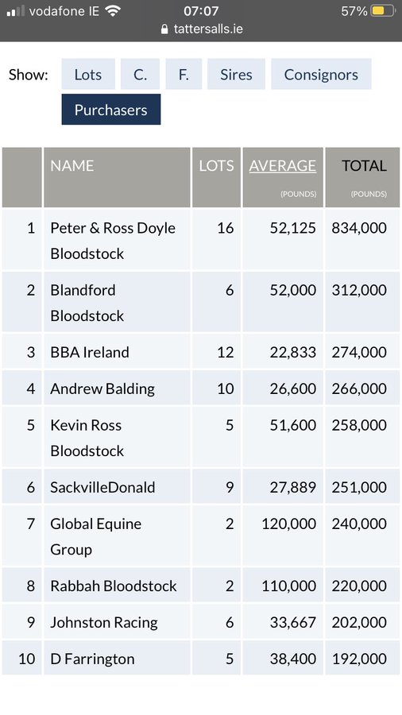Tap the Wi-Fi icon in status bar
Screen dimensions: 402x715
113,10
